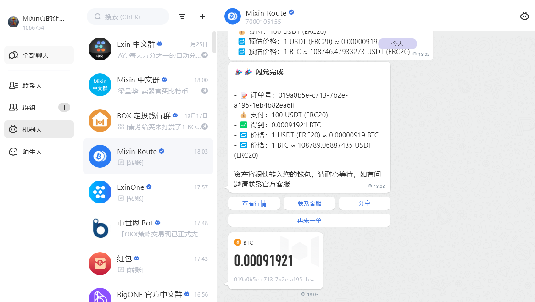Click the chat list scrollbar
Image resolution: width=535 pixels, height=302 pixels.
point(214,42)
